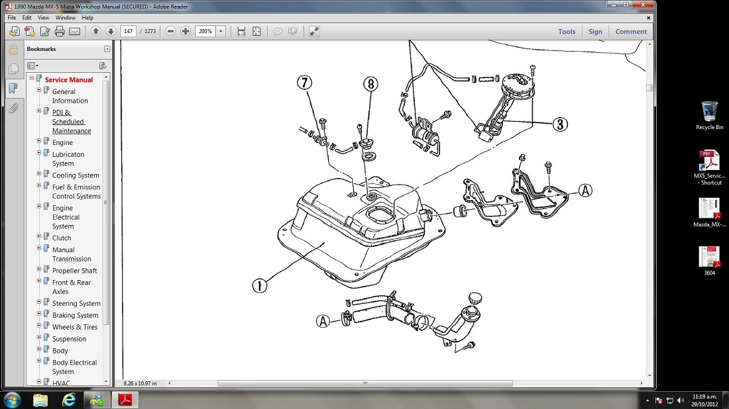Open the Tools pane
This screenshot has height=409, width=729.
(567, 32)
